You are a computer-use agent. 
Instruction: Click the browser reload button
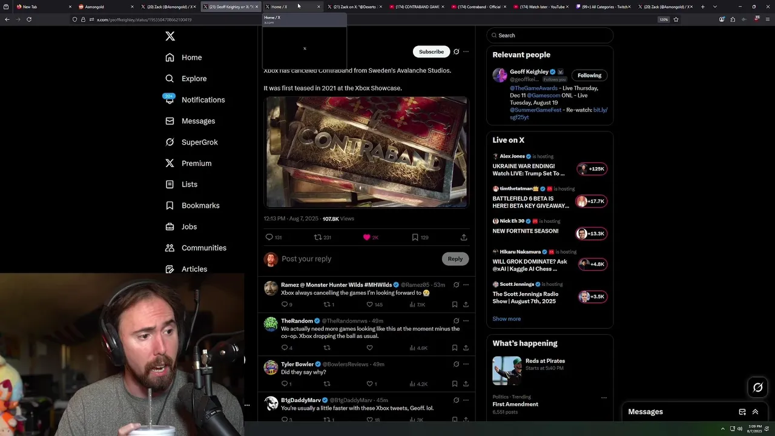(29, 19)
